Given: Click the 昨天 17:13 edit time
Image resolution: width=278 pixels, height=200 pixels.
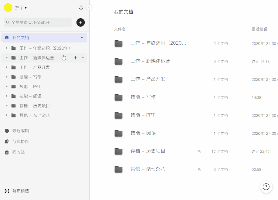Looking at the screenshot, I should [x=261, y=62].
